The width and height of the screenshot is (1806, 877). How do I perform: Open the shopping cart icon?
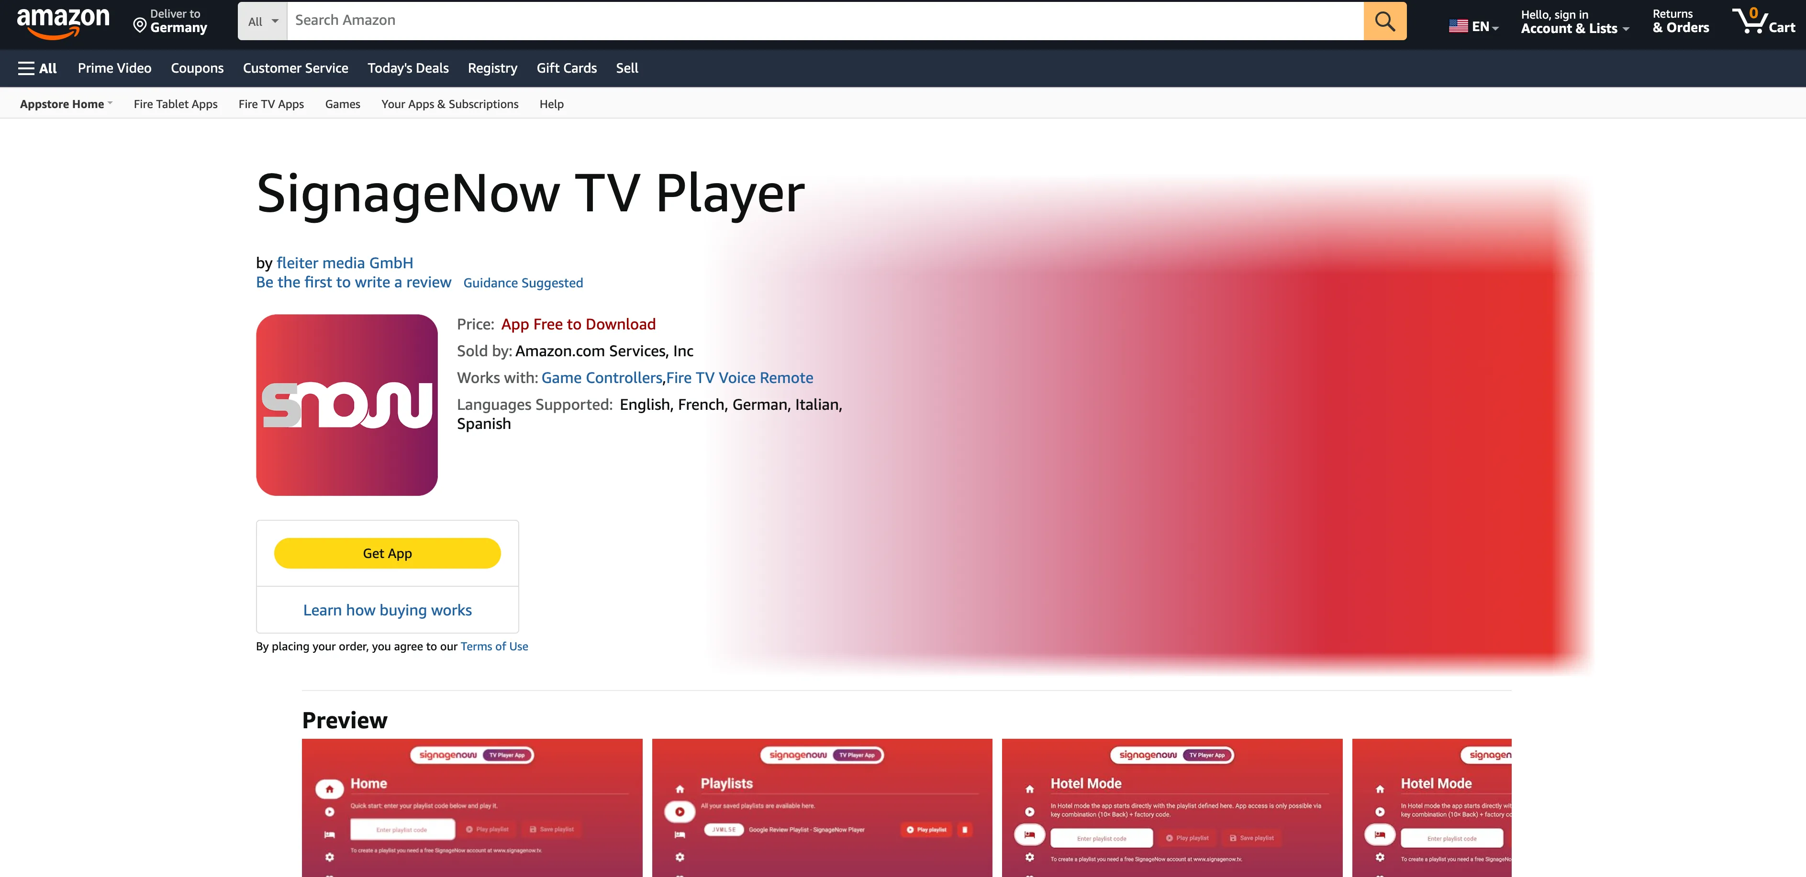1762,21
